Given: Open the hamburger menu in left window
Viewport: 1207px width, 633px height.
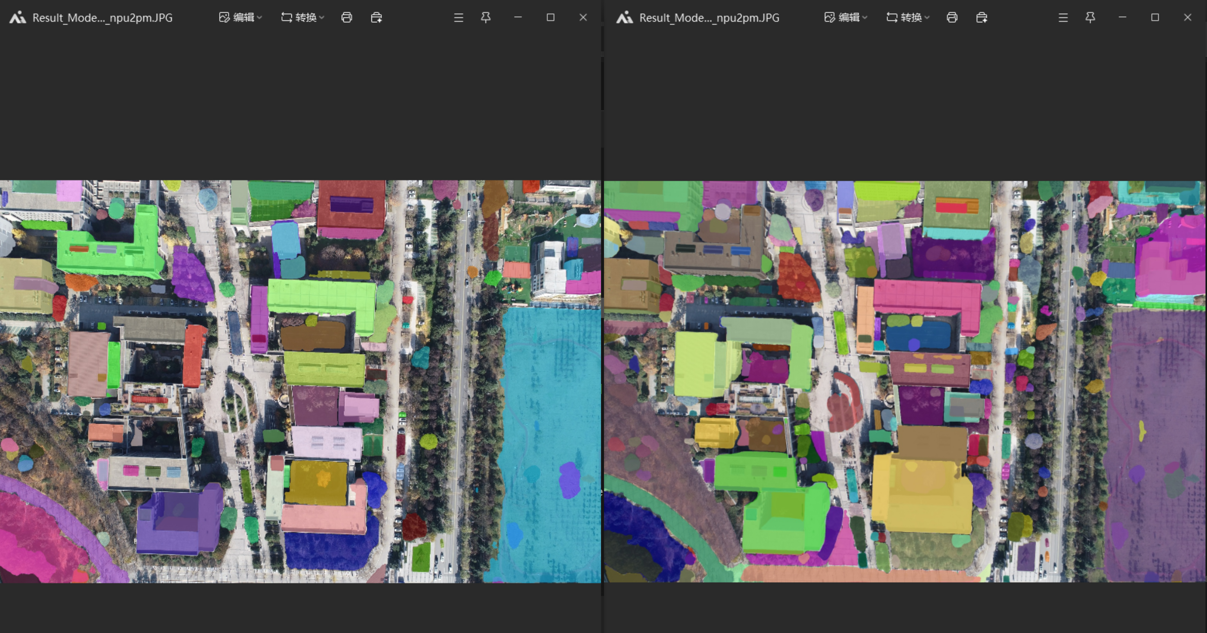Looking at the screenshot, I should (458, 18).
